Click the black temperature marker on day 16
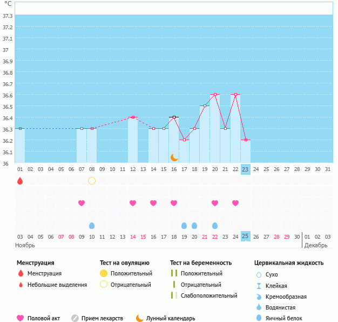Image resolution: width=338 pixels, height=322 pixels. tap(174, 117)
